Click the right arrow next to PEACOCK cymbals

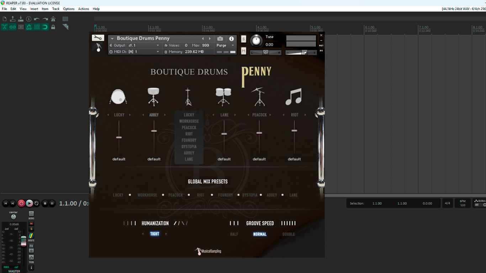(x=270, y=115)
